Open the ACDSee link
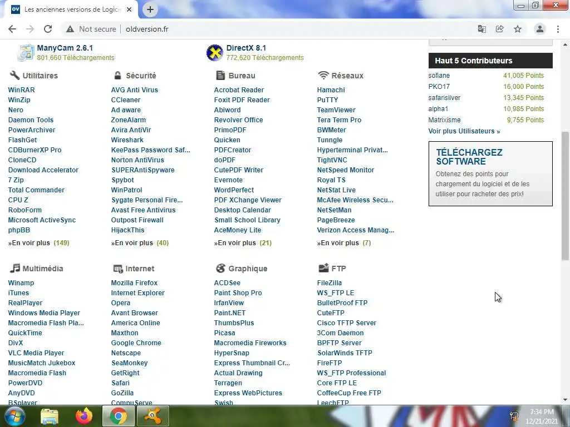570x427 pixels. point(227,283)
